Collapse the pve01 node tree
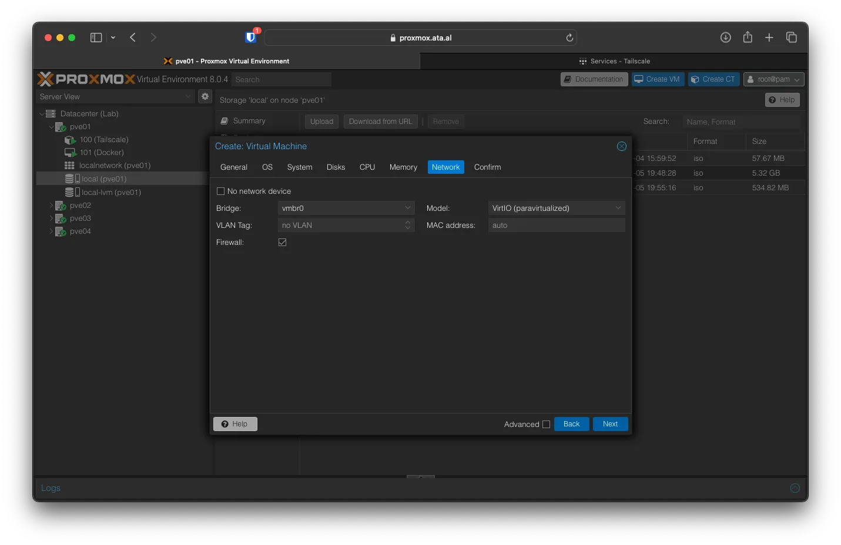 [x=51, y=127]
